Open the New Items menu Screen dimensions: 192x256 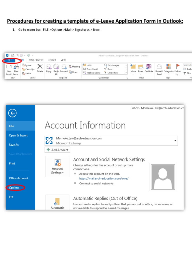[x=16, y=70]
